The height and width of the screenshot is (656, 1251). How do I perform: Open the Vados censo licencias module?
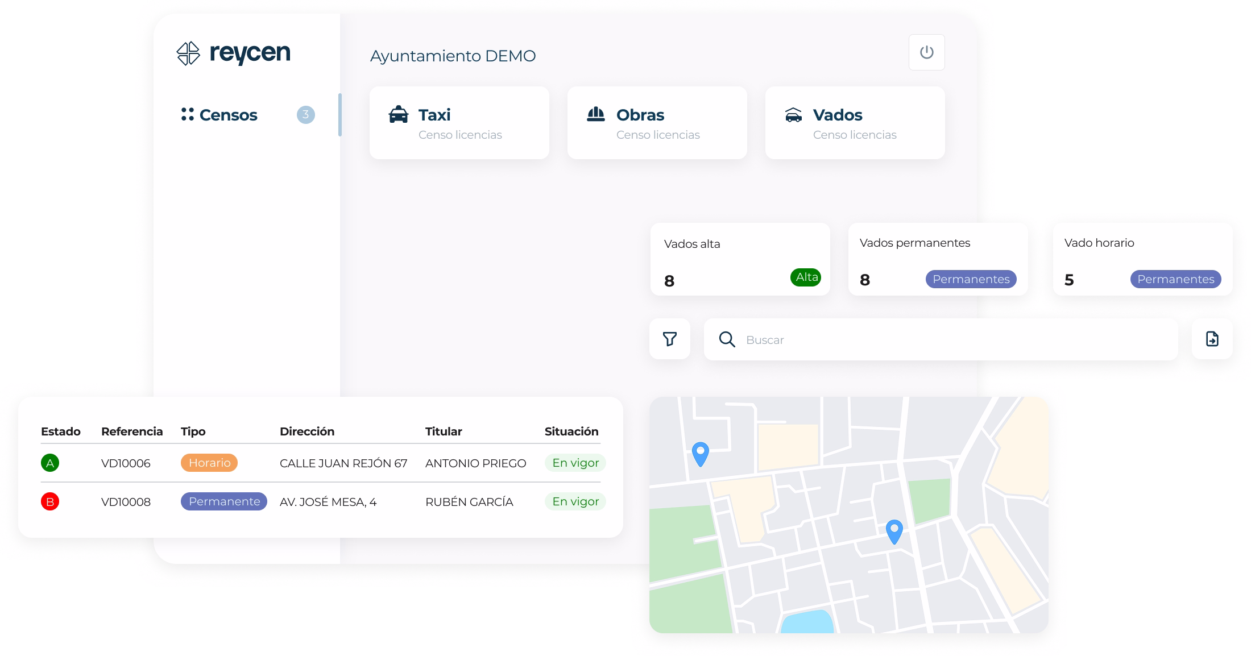point(854,122)
